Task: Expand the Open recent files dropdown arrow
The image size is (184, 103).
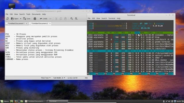Action: click(20, 19)
